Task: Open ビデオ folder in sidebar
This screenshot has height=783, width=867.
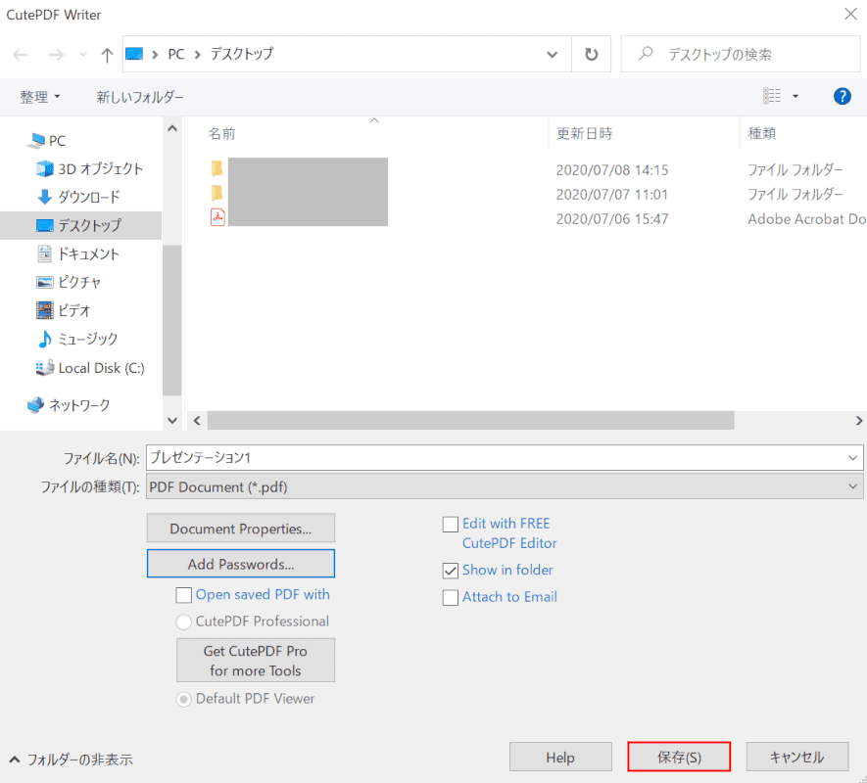Action: (x=63, y=310)
